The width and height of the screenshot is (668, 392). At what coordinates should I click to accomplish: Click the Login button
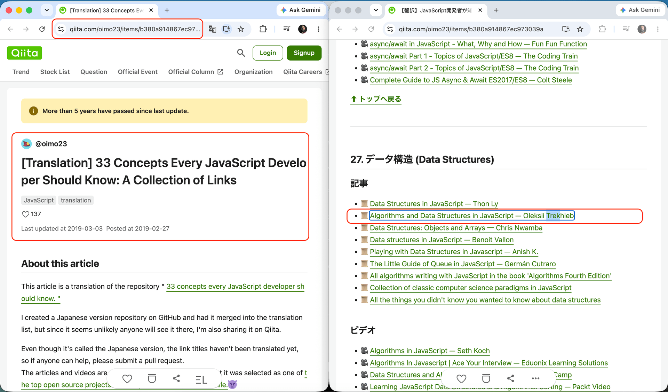click(x=268, y=53)
